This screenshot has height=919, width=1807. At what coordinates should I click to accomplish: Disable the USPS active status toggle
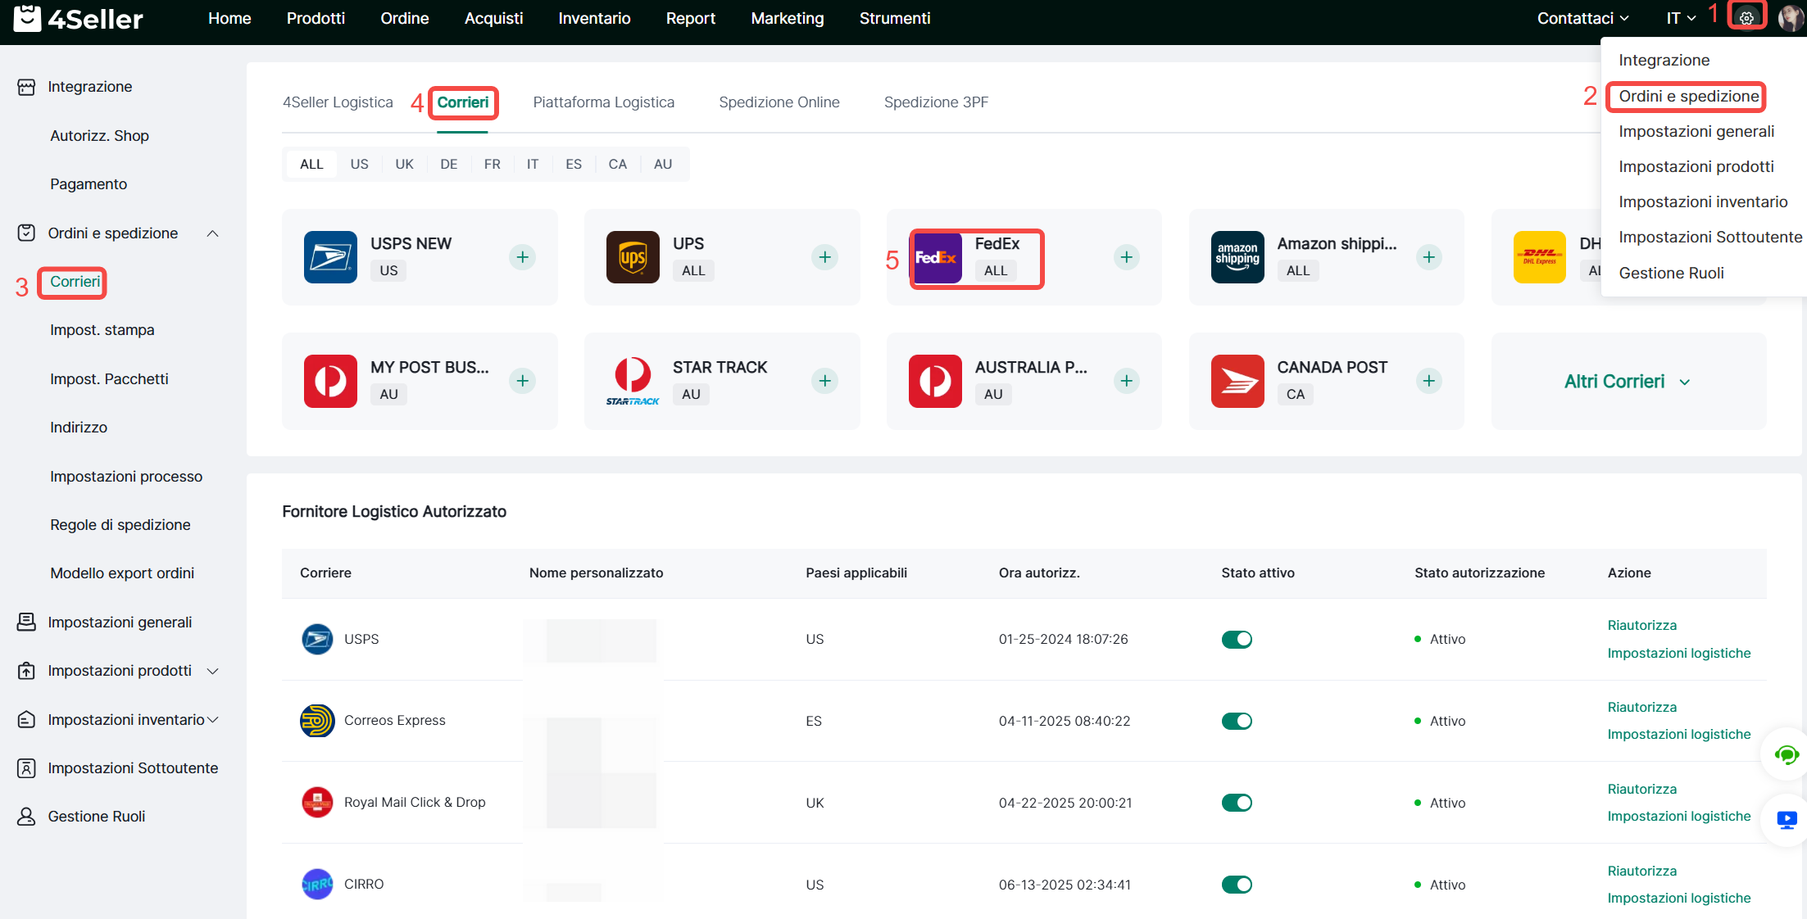tap(1237, 639)
